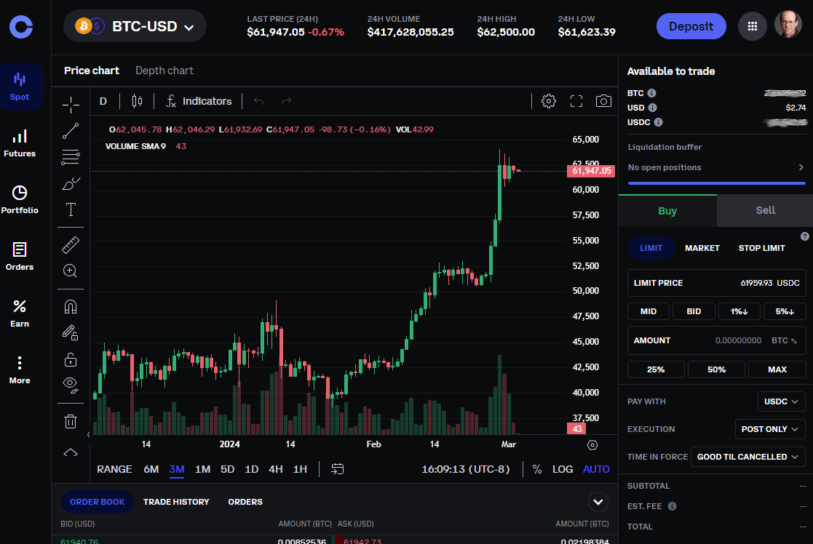Click the LIMIT PRICE input field
Image resolution: width=813 pixels, height=544 pixels.
(x=716, y=283)
